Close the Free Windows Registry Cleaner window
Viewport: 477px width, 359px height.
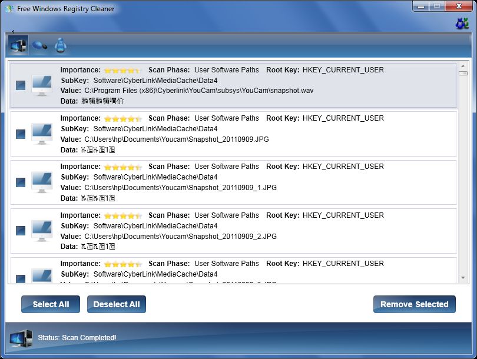click(459, 6)
